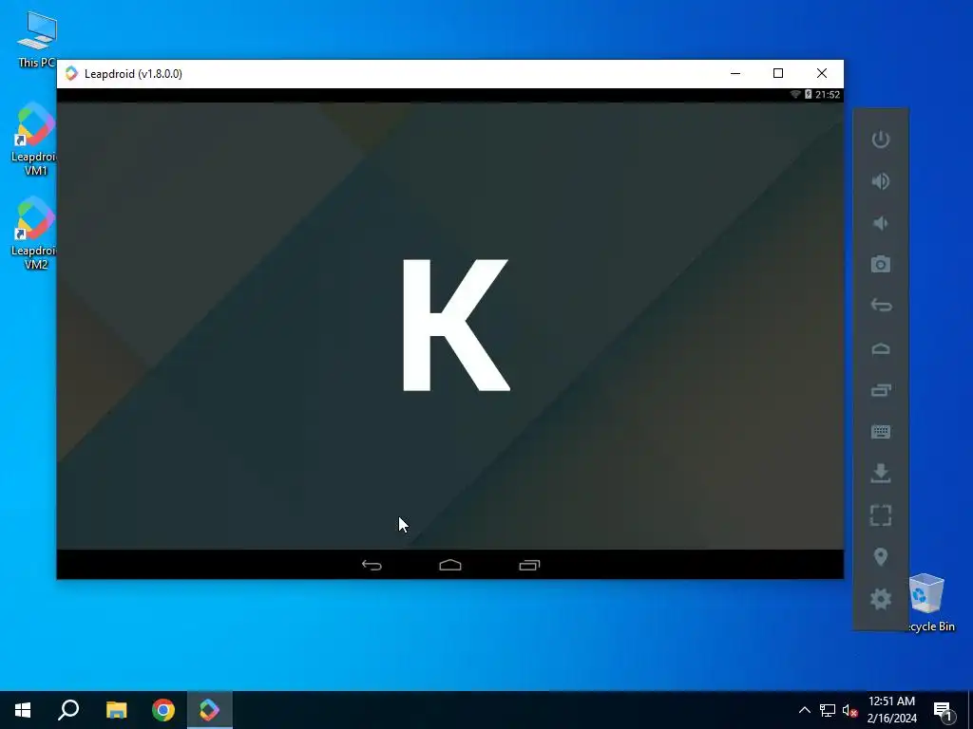Toggle fullscreen with the sidebar icon

click(x=881, y=515)
